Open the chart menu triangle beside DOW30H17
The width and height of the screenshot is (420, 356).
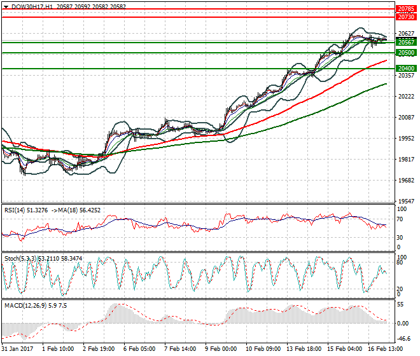click(x=6, y=7)
